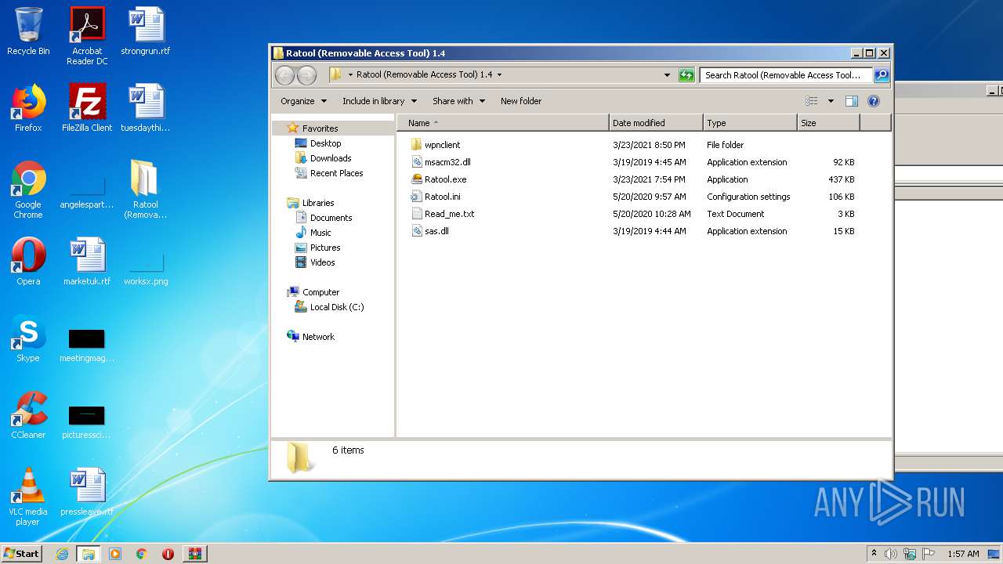Open Windows Media Player taskbar icon
The image size is (1003, 564).
(x=115, y=554)
